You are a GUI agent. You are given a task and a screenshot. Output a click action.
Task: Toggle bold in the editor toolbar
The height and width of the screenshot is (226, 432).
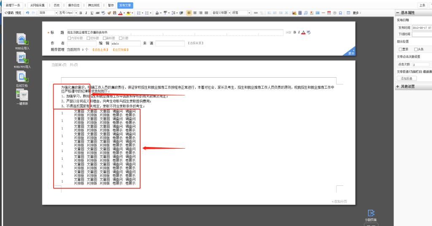pos(80,13)
